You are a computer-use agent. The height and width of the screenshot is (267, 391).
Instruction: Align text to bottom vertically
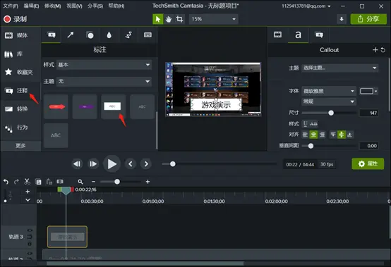click(349, 135)
